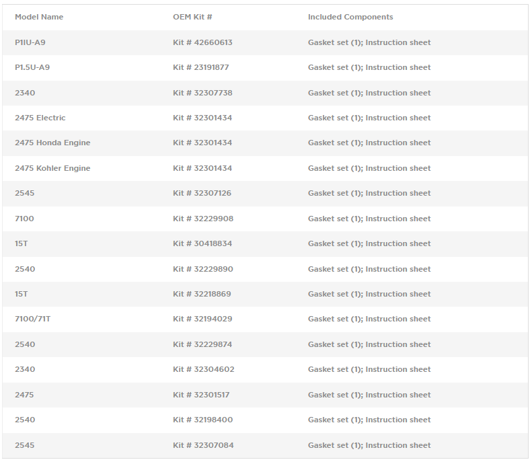Click kit number 42660613
532x462 pixels.
coord(202,42)
